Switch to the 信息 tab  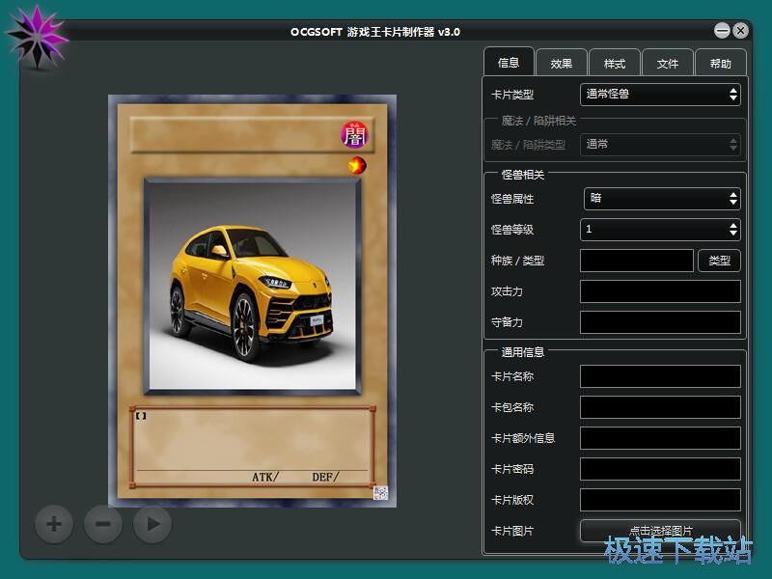(509, 62)
